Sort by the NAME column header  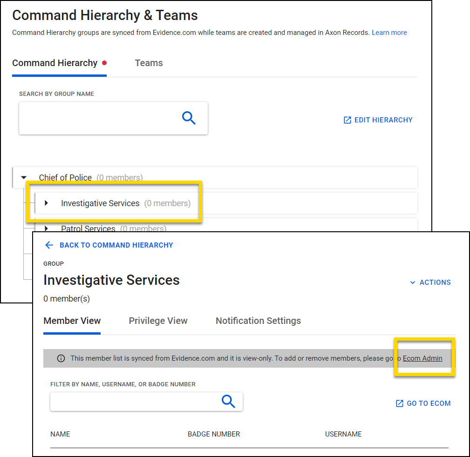pos(60,434)
